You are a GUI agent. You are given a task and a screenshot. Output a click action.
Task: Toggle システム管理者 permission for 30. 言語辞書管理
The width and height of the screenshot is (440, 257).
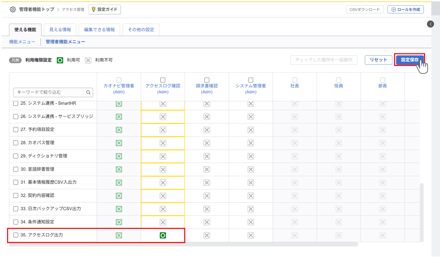point(251,170)
